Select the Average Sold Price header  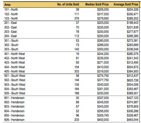126,4
